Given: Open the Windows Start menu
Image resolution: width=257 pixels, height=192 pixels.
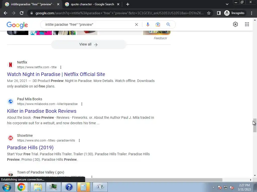Looking at the screenshot, I should click(x=7, y=187).
